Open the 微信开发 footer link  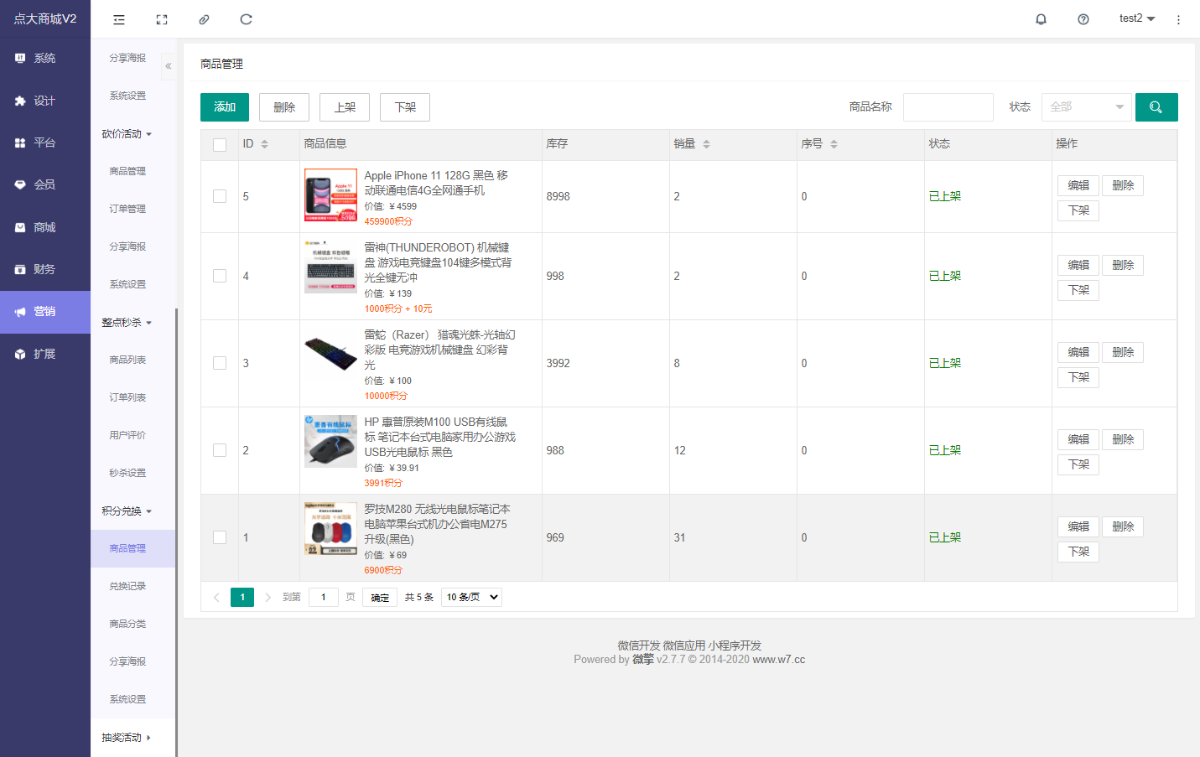coord(639,646)
